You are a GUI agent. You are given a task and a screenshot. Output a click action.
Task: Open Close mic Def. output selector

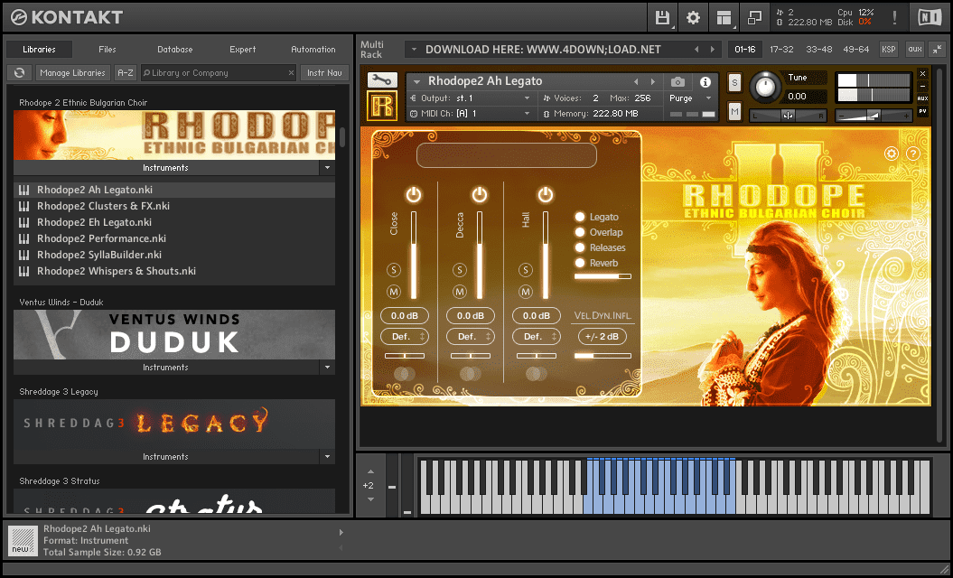pyautogui.click(x=405, y=336)
